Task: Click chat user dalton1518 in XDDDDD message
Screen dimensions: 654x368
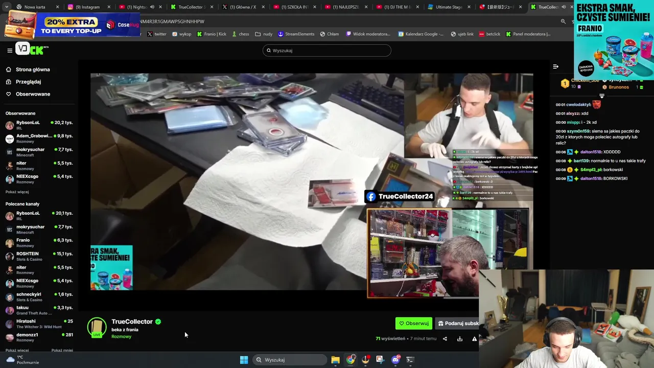Action: click(591, 152)
